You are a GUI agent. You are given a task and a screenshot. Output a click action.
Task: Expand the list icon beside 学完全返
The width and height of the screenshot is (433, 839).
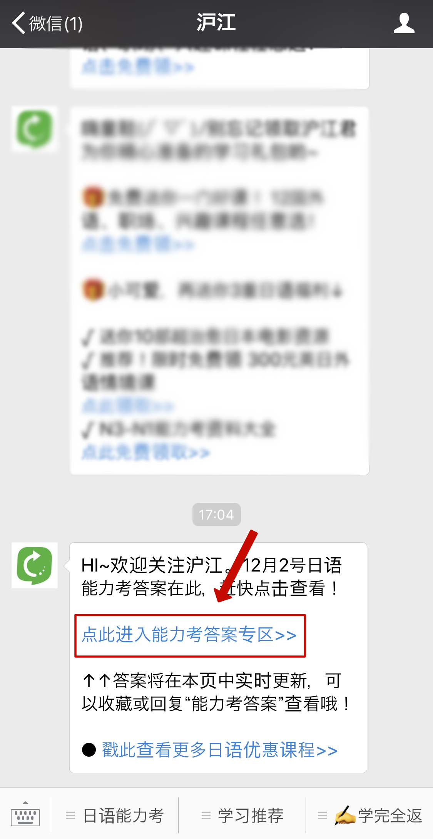coord(322,816)
